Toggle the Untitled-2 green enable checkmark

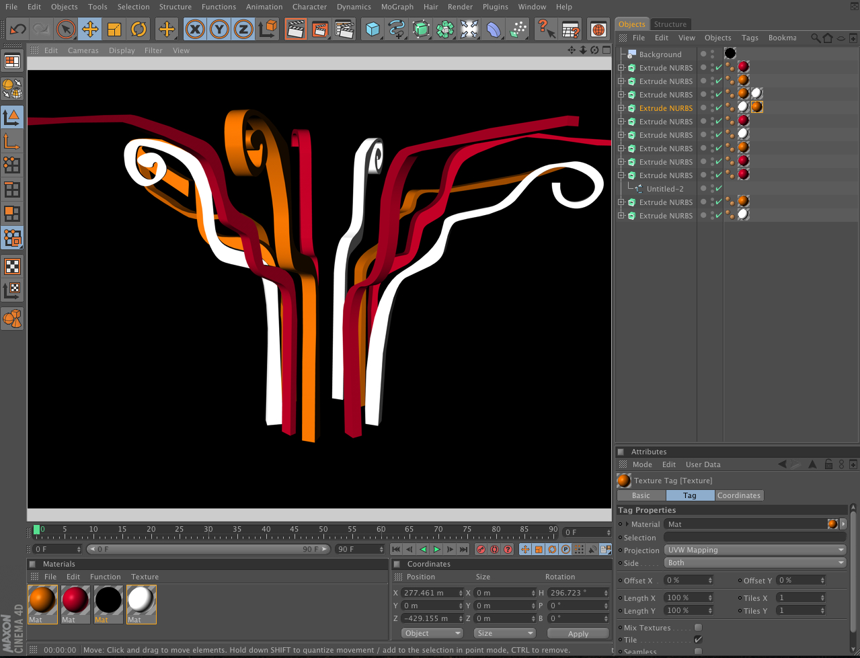point(719,189)
